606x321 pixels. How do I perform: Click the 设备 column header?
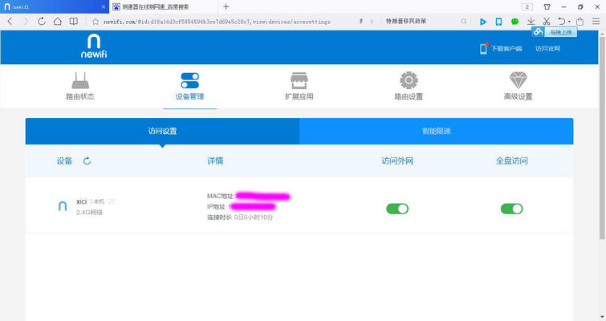click(x=64, y=160)
